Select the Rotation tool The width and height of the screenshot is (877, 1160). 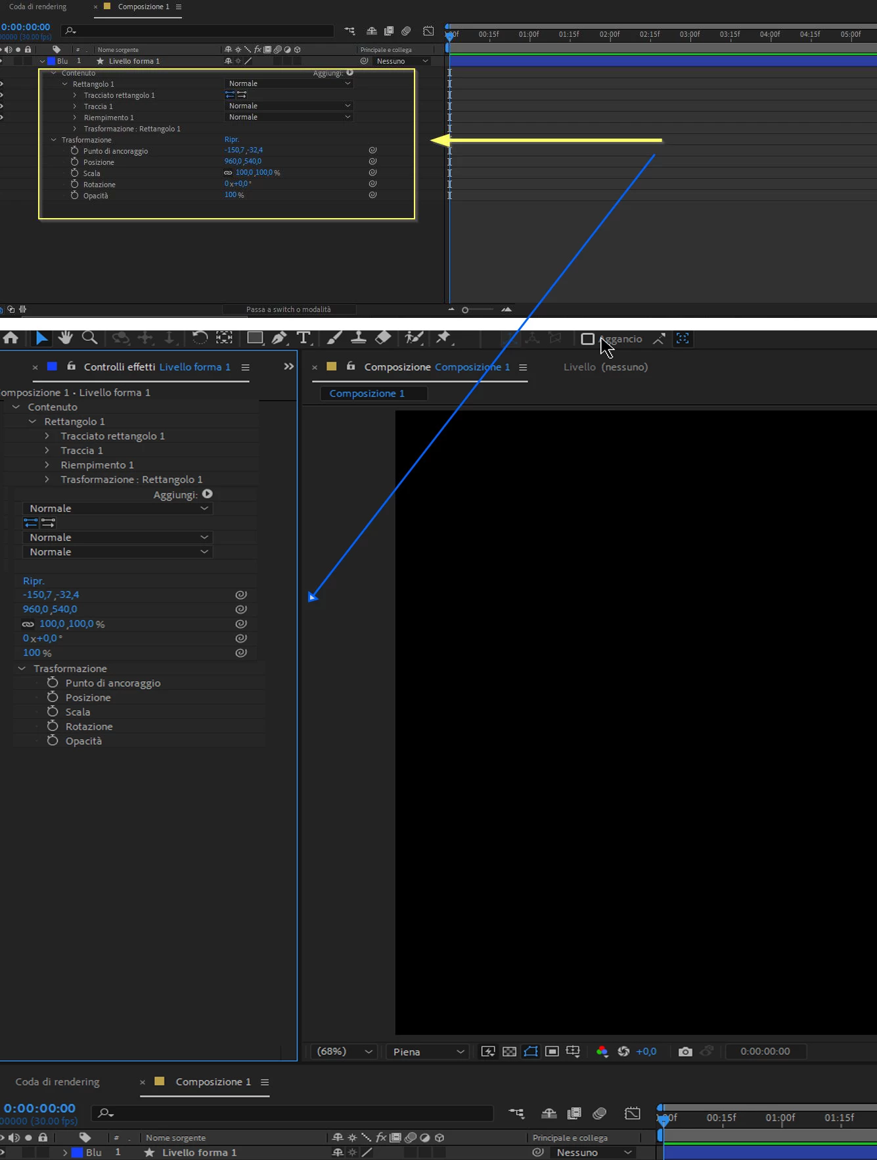click(200, 338)
